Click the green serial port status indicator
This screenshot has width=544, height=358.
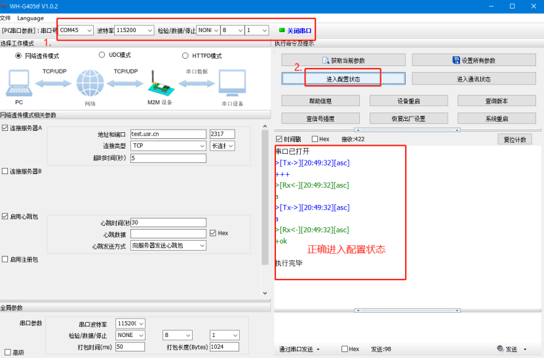(282, 30)
